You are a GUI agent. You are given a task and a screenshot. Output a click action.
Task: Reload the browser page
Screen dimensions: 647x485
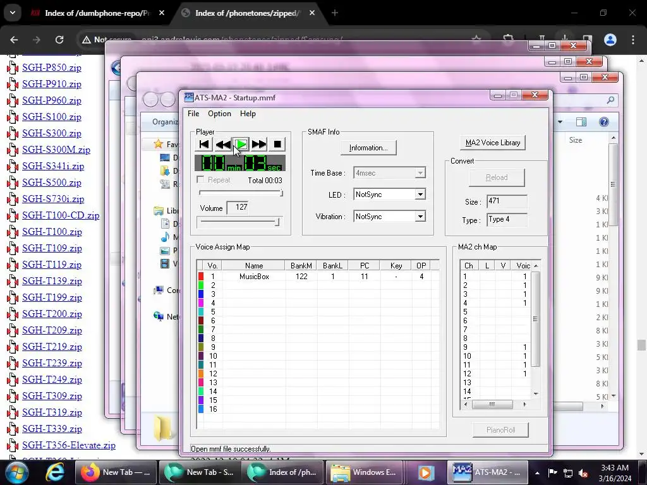click(59, 40)
